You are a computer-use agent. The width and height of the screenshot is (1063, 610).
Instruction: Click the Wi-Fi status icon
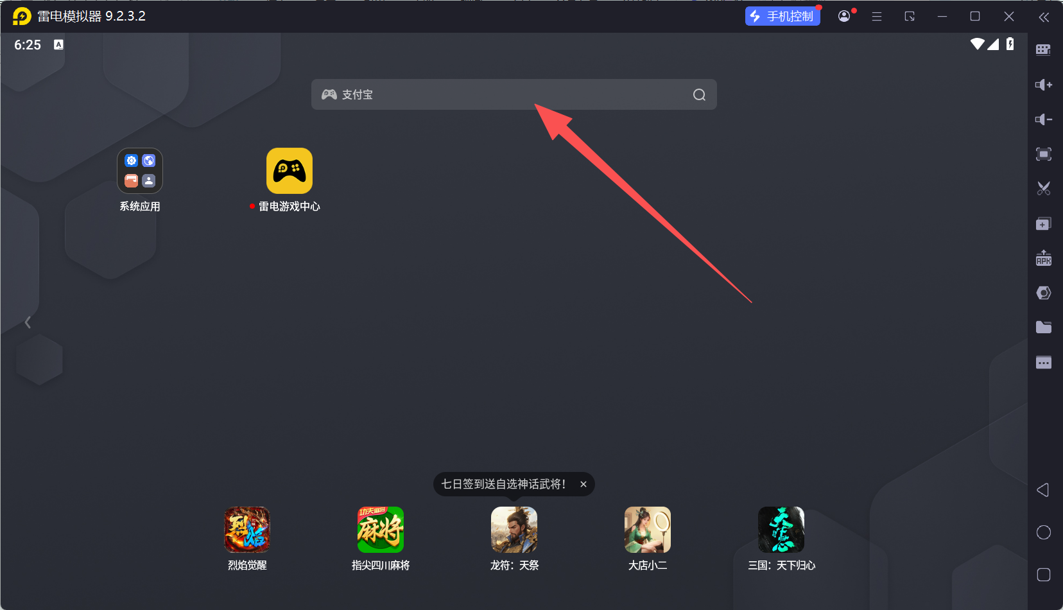point(977,44)
